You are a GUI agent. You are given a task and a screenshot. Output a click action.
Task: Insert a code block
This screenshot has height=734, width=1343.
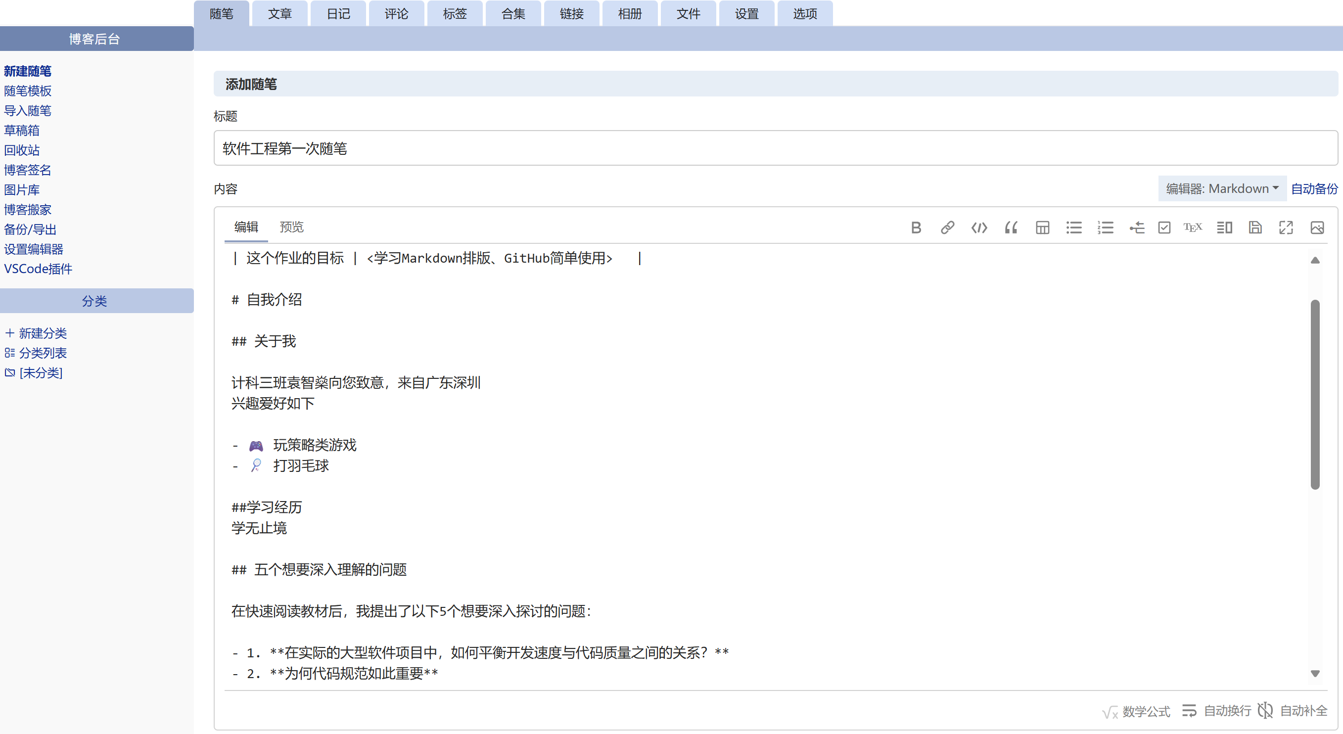(978, 228)
